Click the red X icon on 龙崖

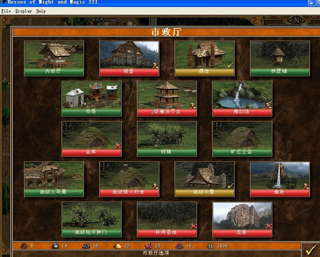(269, 226)
